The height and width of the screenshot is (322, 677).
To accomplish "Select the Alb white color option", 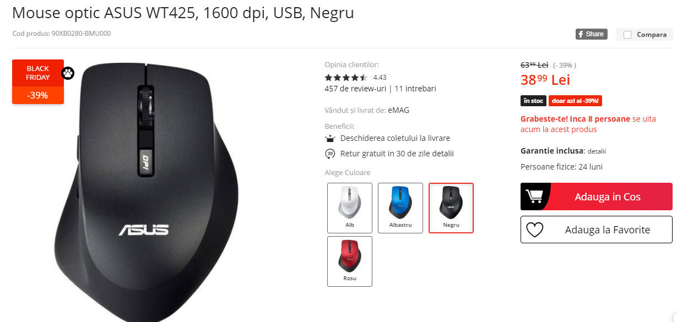I will tap(350, 208).
